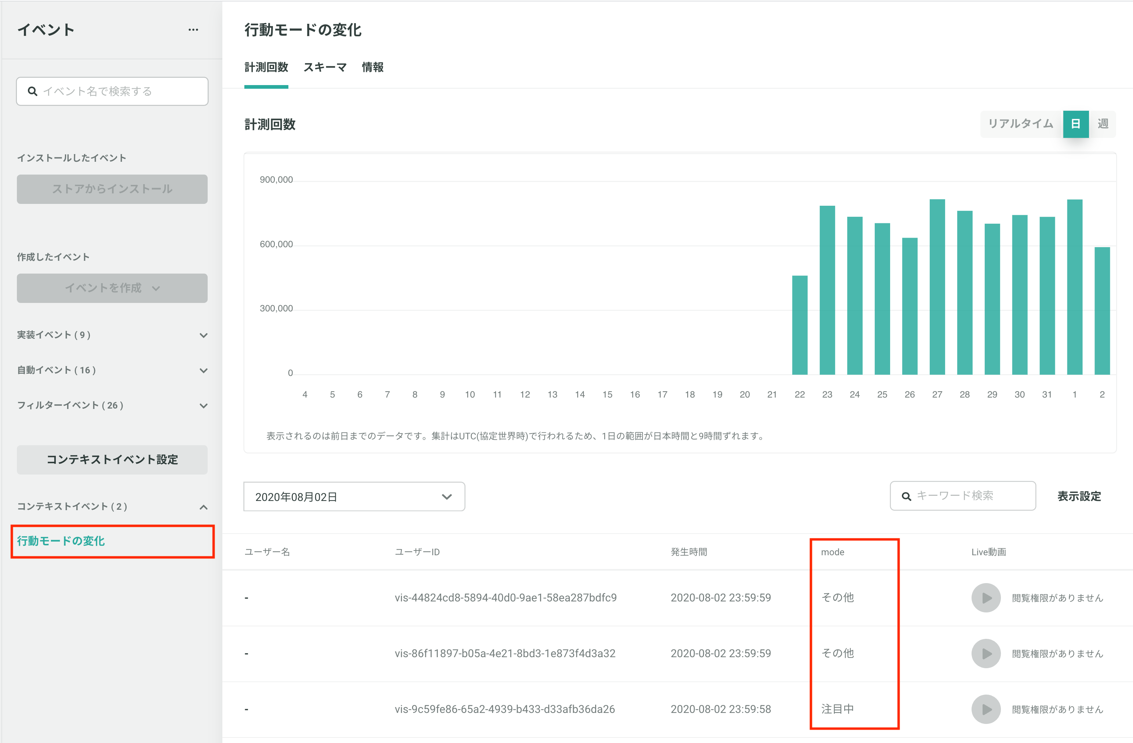Click the 作成したイベント heading
Viewport: 1133px width, 743px height.
53,257
